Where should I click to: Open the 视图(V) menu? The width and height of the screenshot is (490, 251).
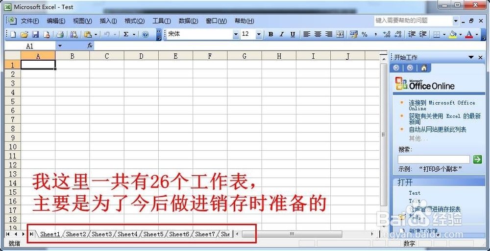click(82, 21)
